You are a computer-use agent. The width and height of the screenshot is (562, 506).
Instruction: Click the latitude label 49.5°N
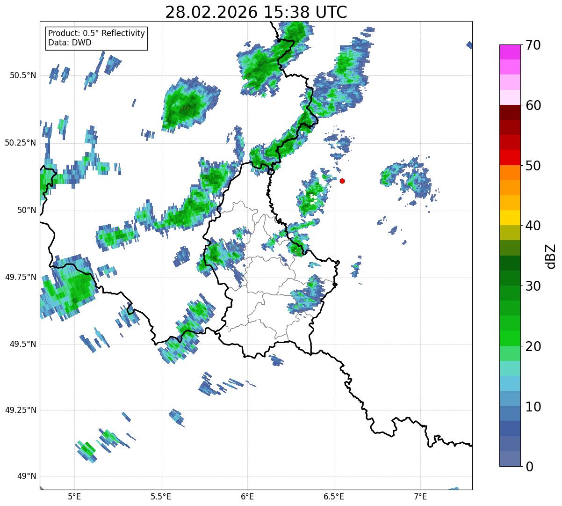(x=23, y=344)
